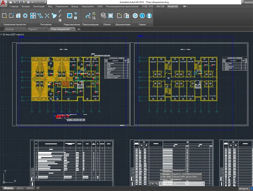Open the Аннотации ribbon tab

coord(38,6)
